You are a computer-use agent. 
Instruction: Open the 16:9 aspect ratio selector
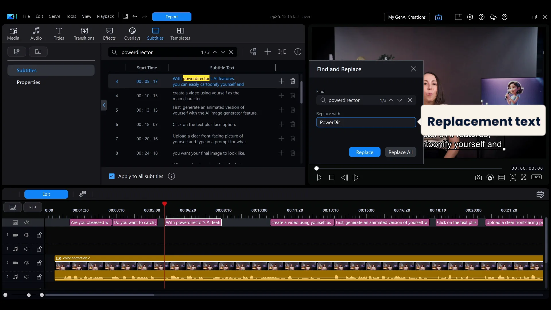click(536, 177)
